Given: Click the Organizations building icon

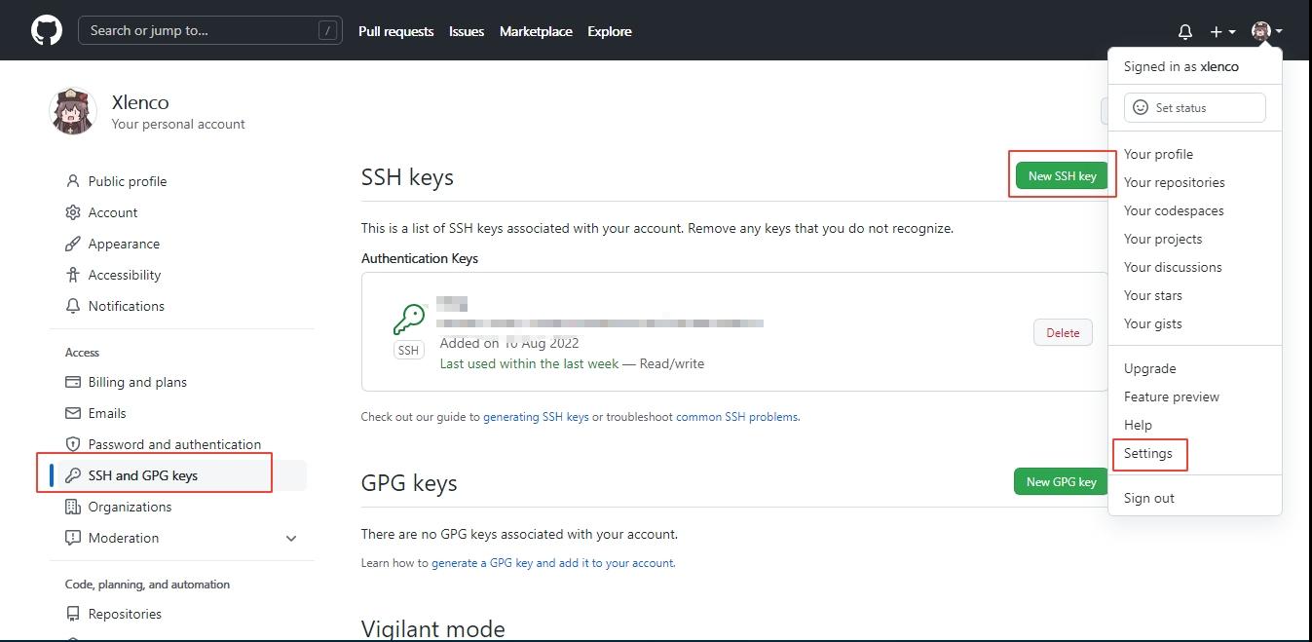Looking at the screenshot, I should pyautogui.click(x=73, y=507).
